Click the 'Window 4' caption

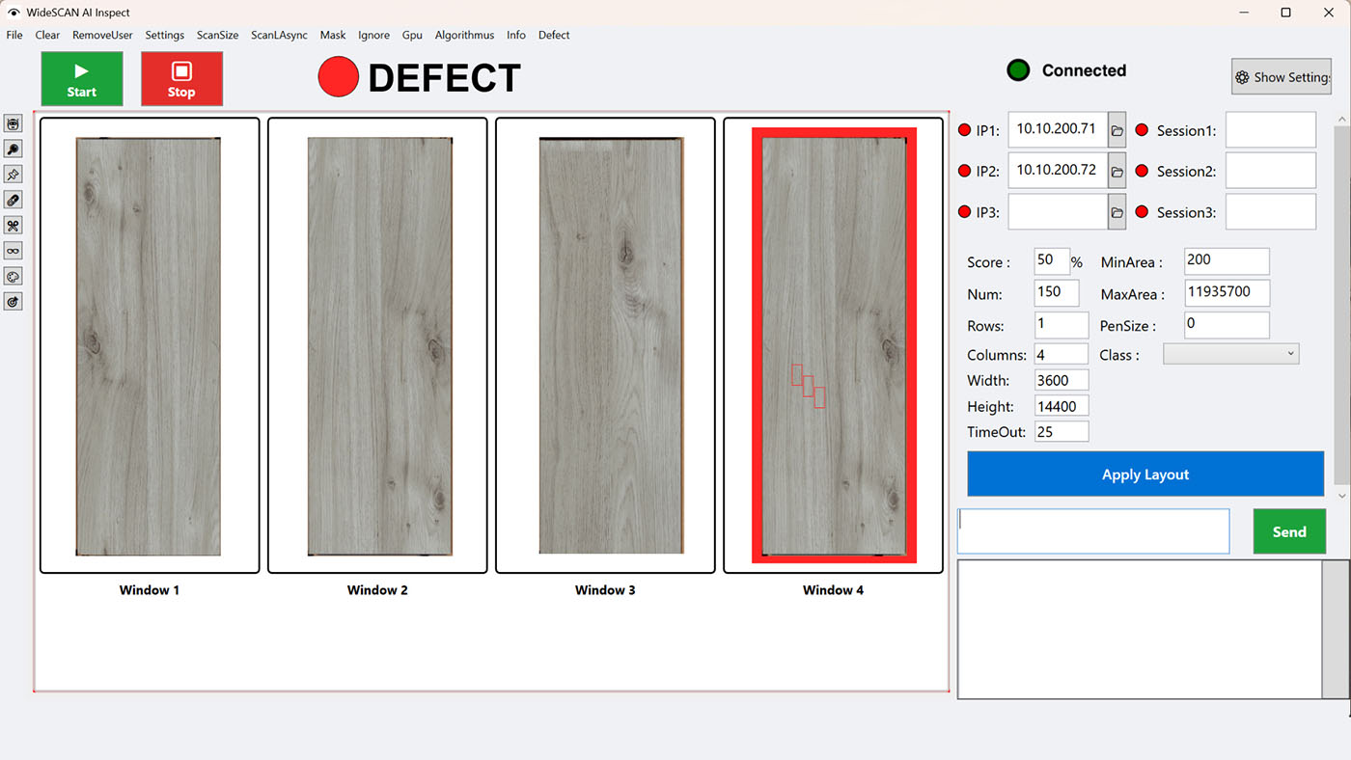834,590
